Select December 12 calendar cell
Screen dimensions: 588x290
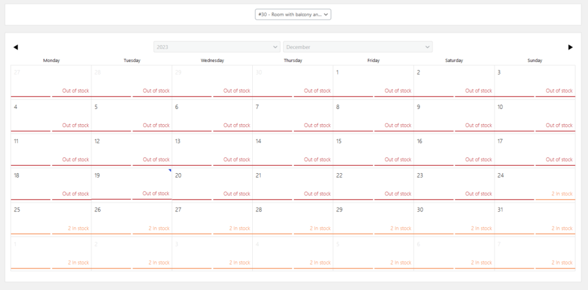(x=131, y=150)
